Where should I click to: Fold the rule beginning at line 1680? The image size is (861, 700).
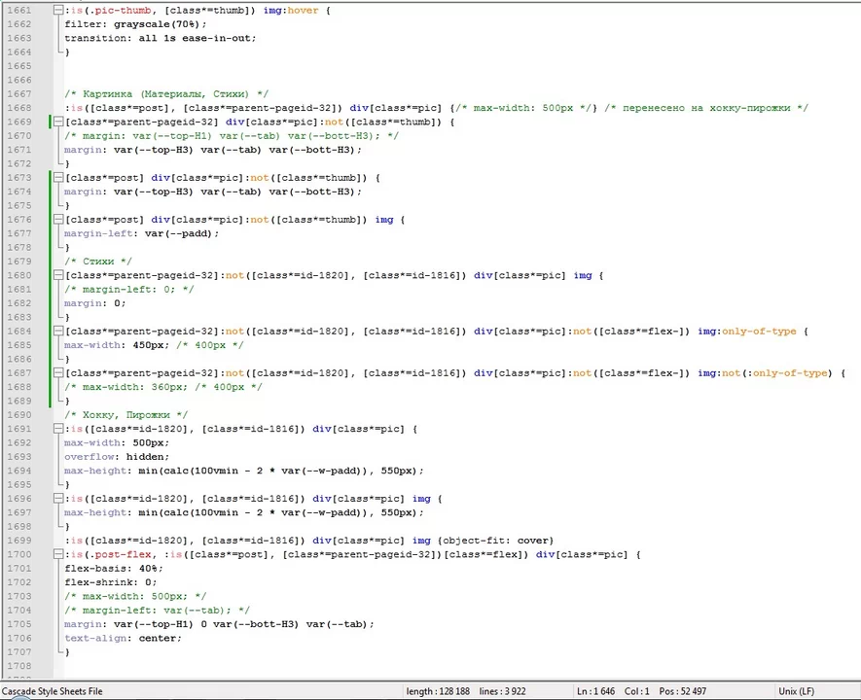(x=58, y=276)
